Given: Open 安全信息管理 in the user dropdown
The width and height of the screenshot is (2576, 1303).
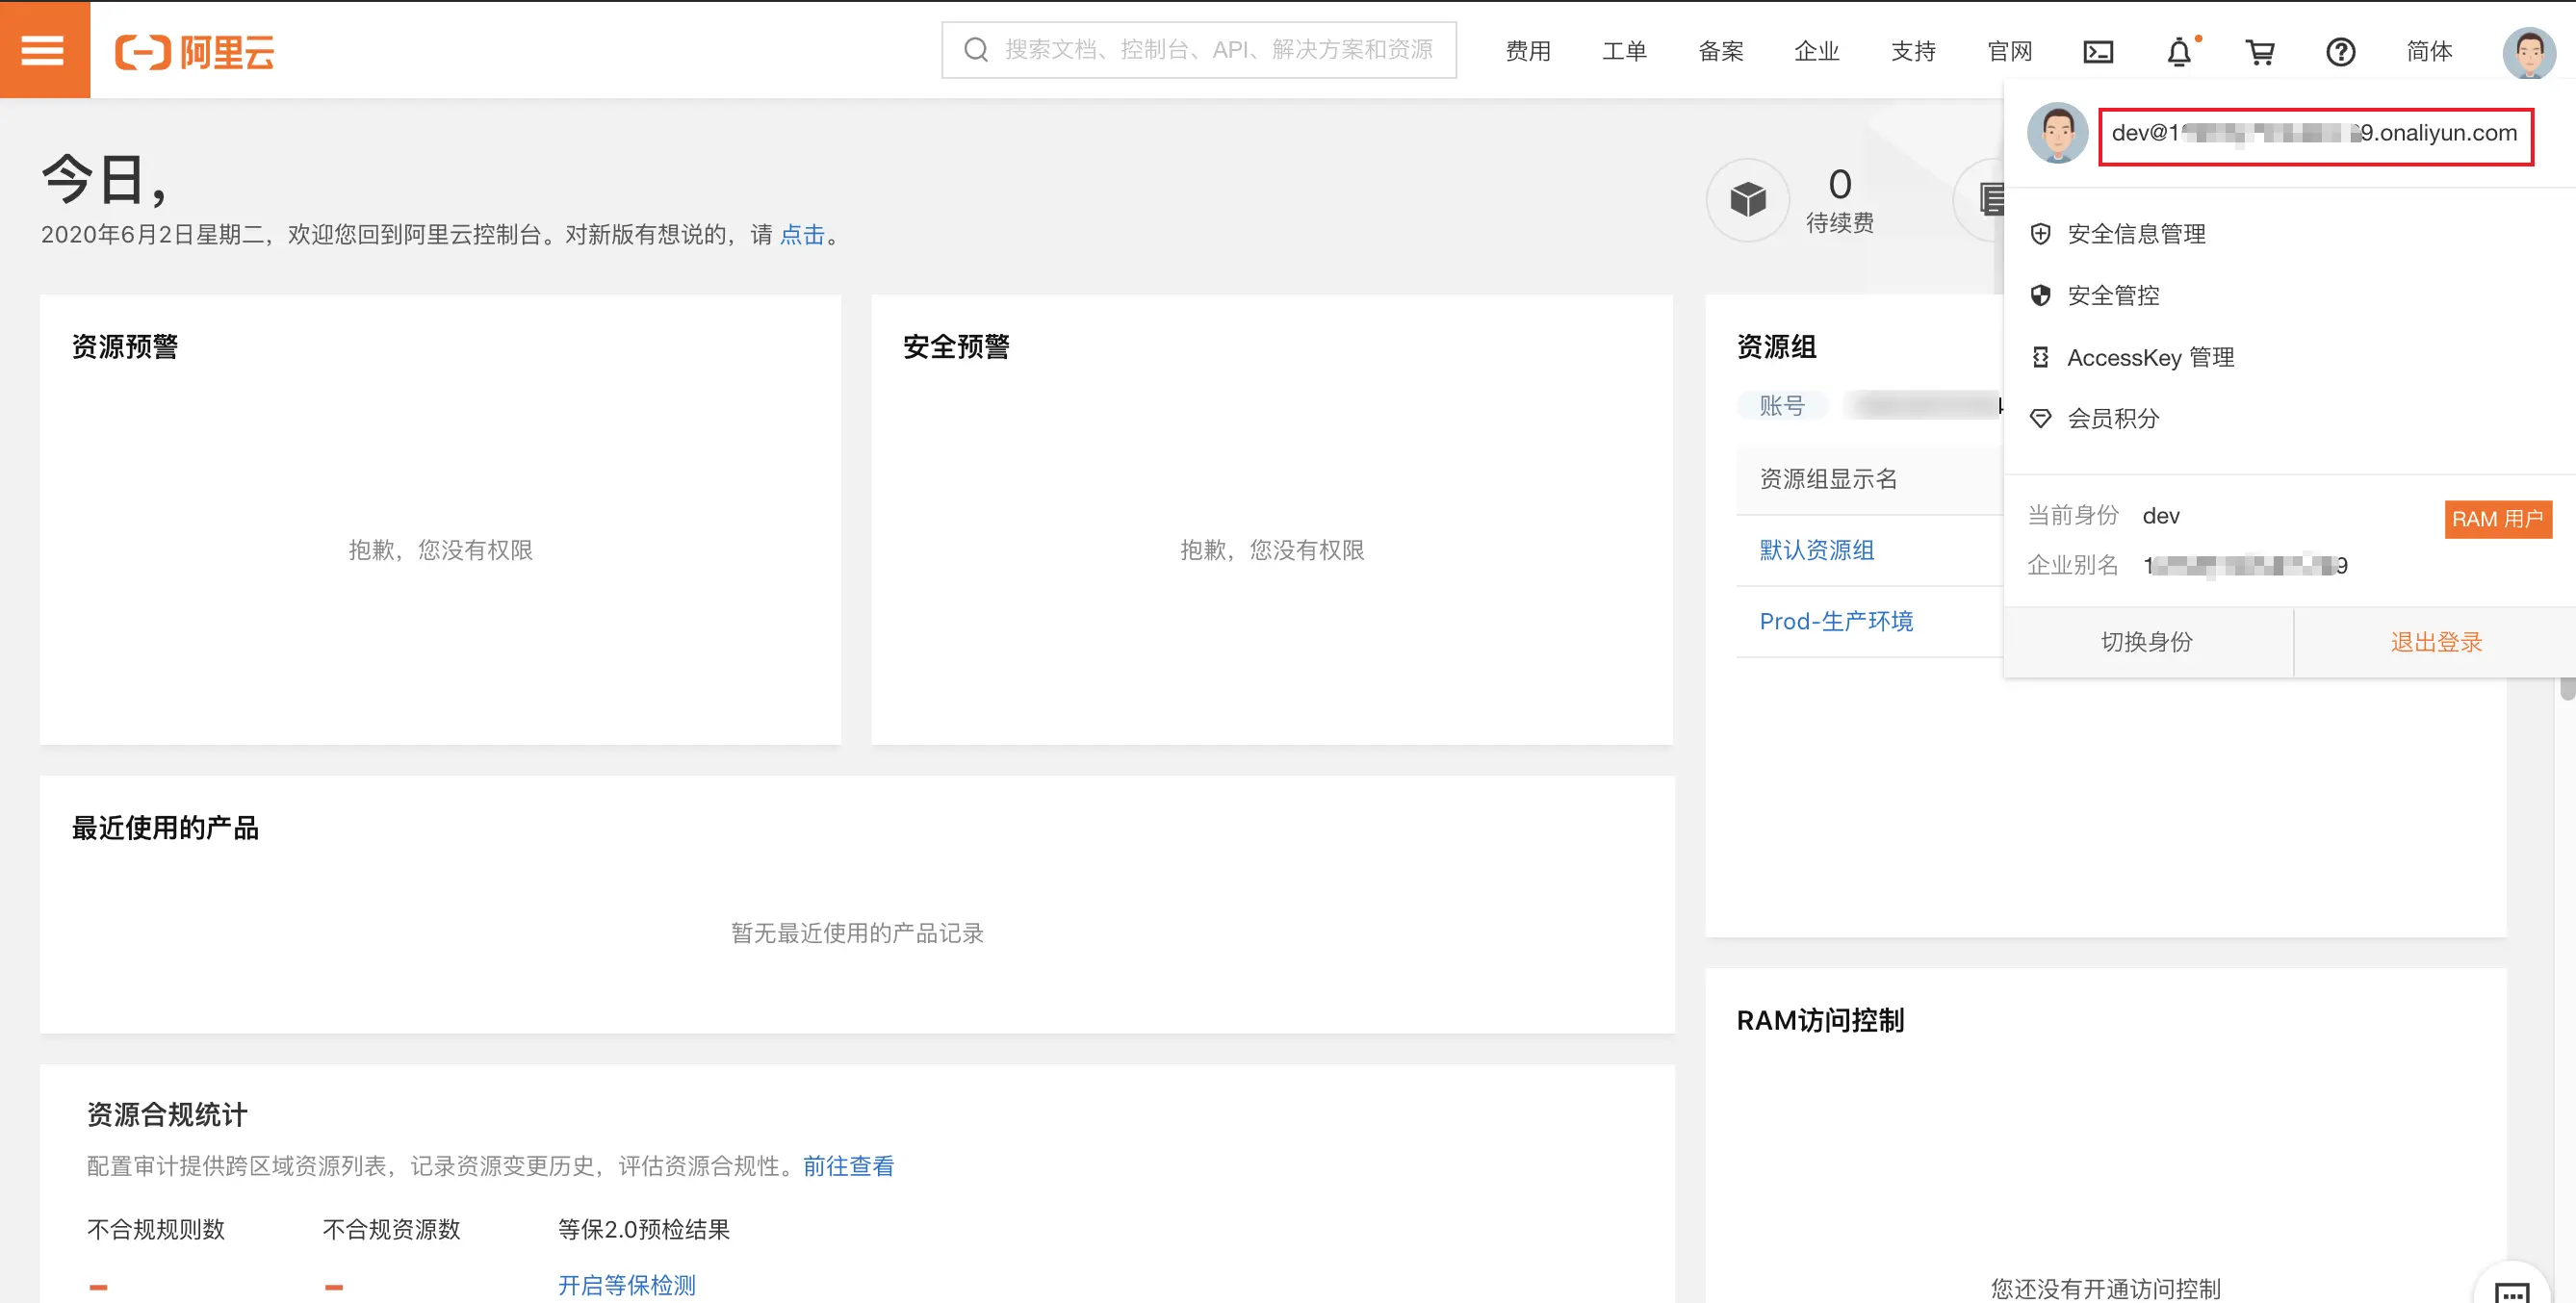Looking at the screenshot, I should 2136,234.
